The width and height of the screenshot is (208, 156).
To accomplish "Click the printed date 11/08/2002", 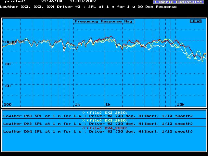I will coord(83,1).
